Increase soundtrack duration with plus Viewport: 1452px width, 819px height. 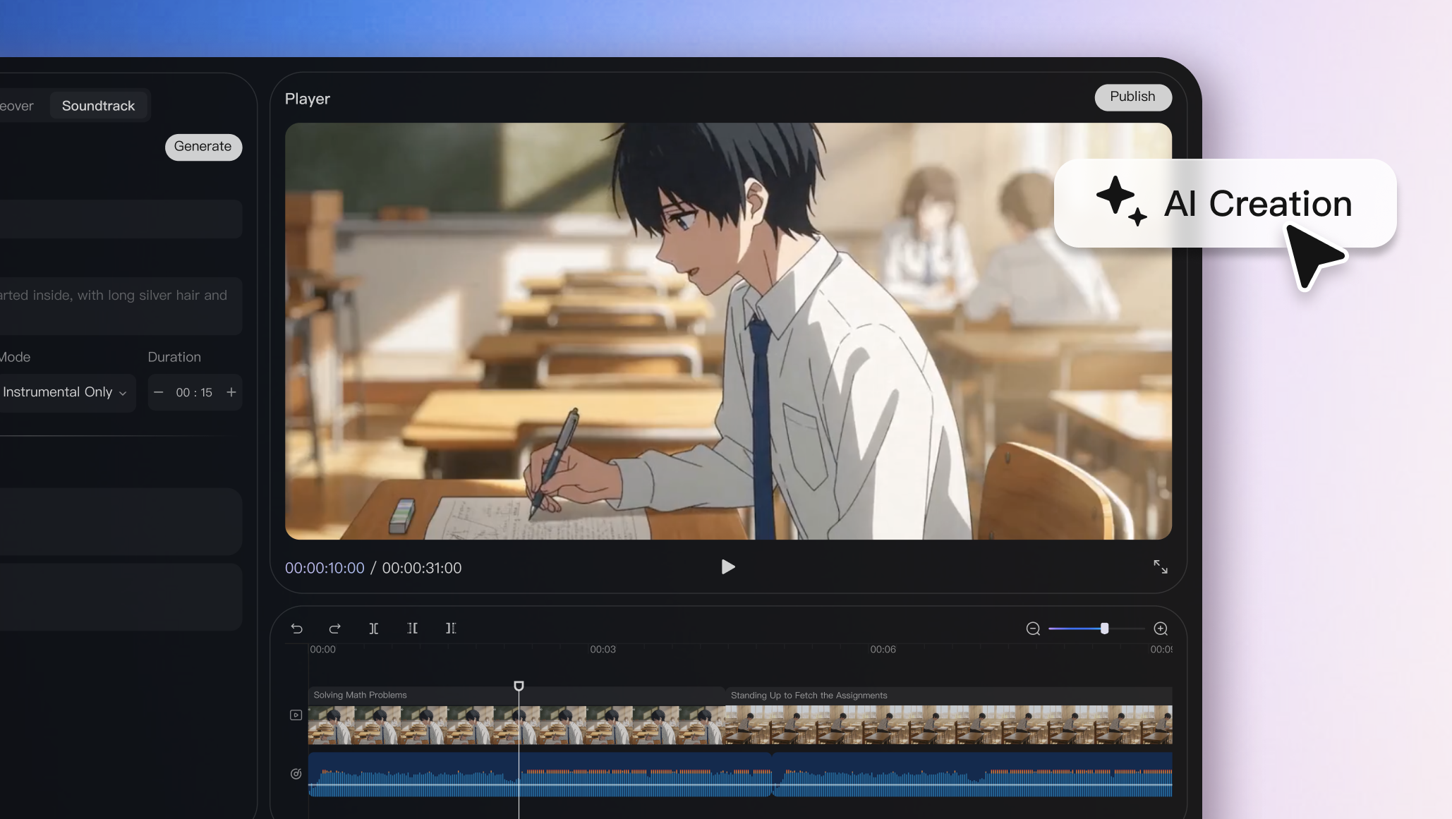[231, 392]
